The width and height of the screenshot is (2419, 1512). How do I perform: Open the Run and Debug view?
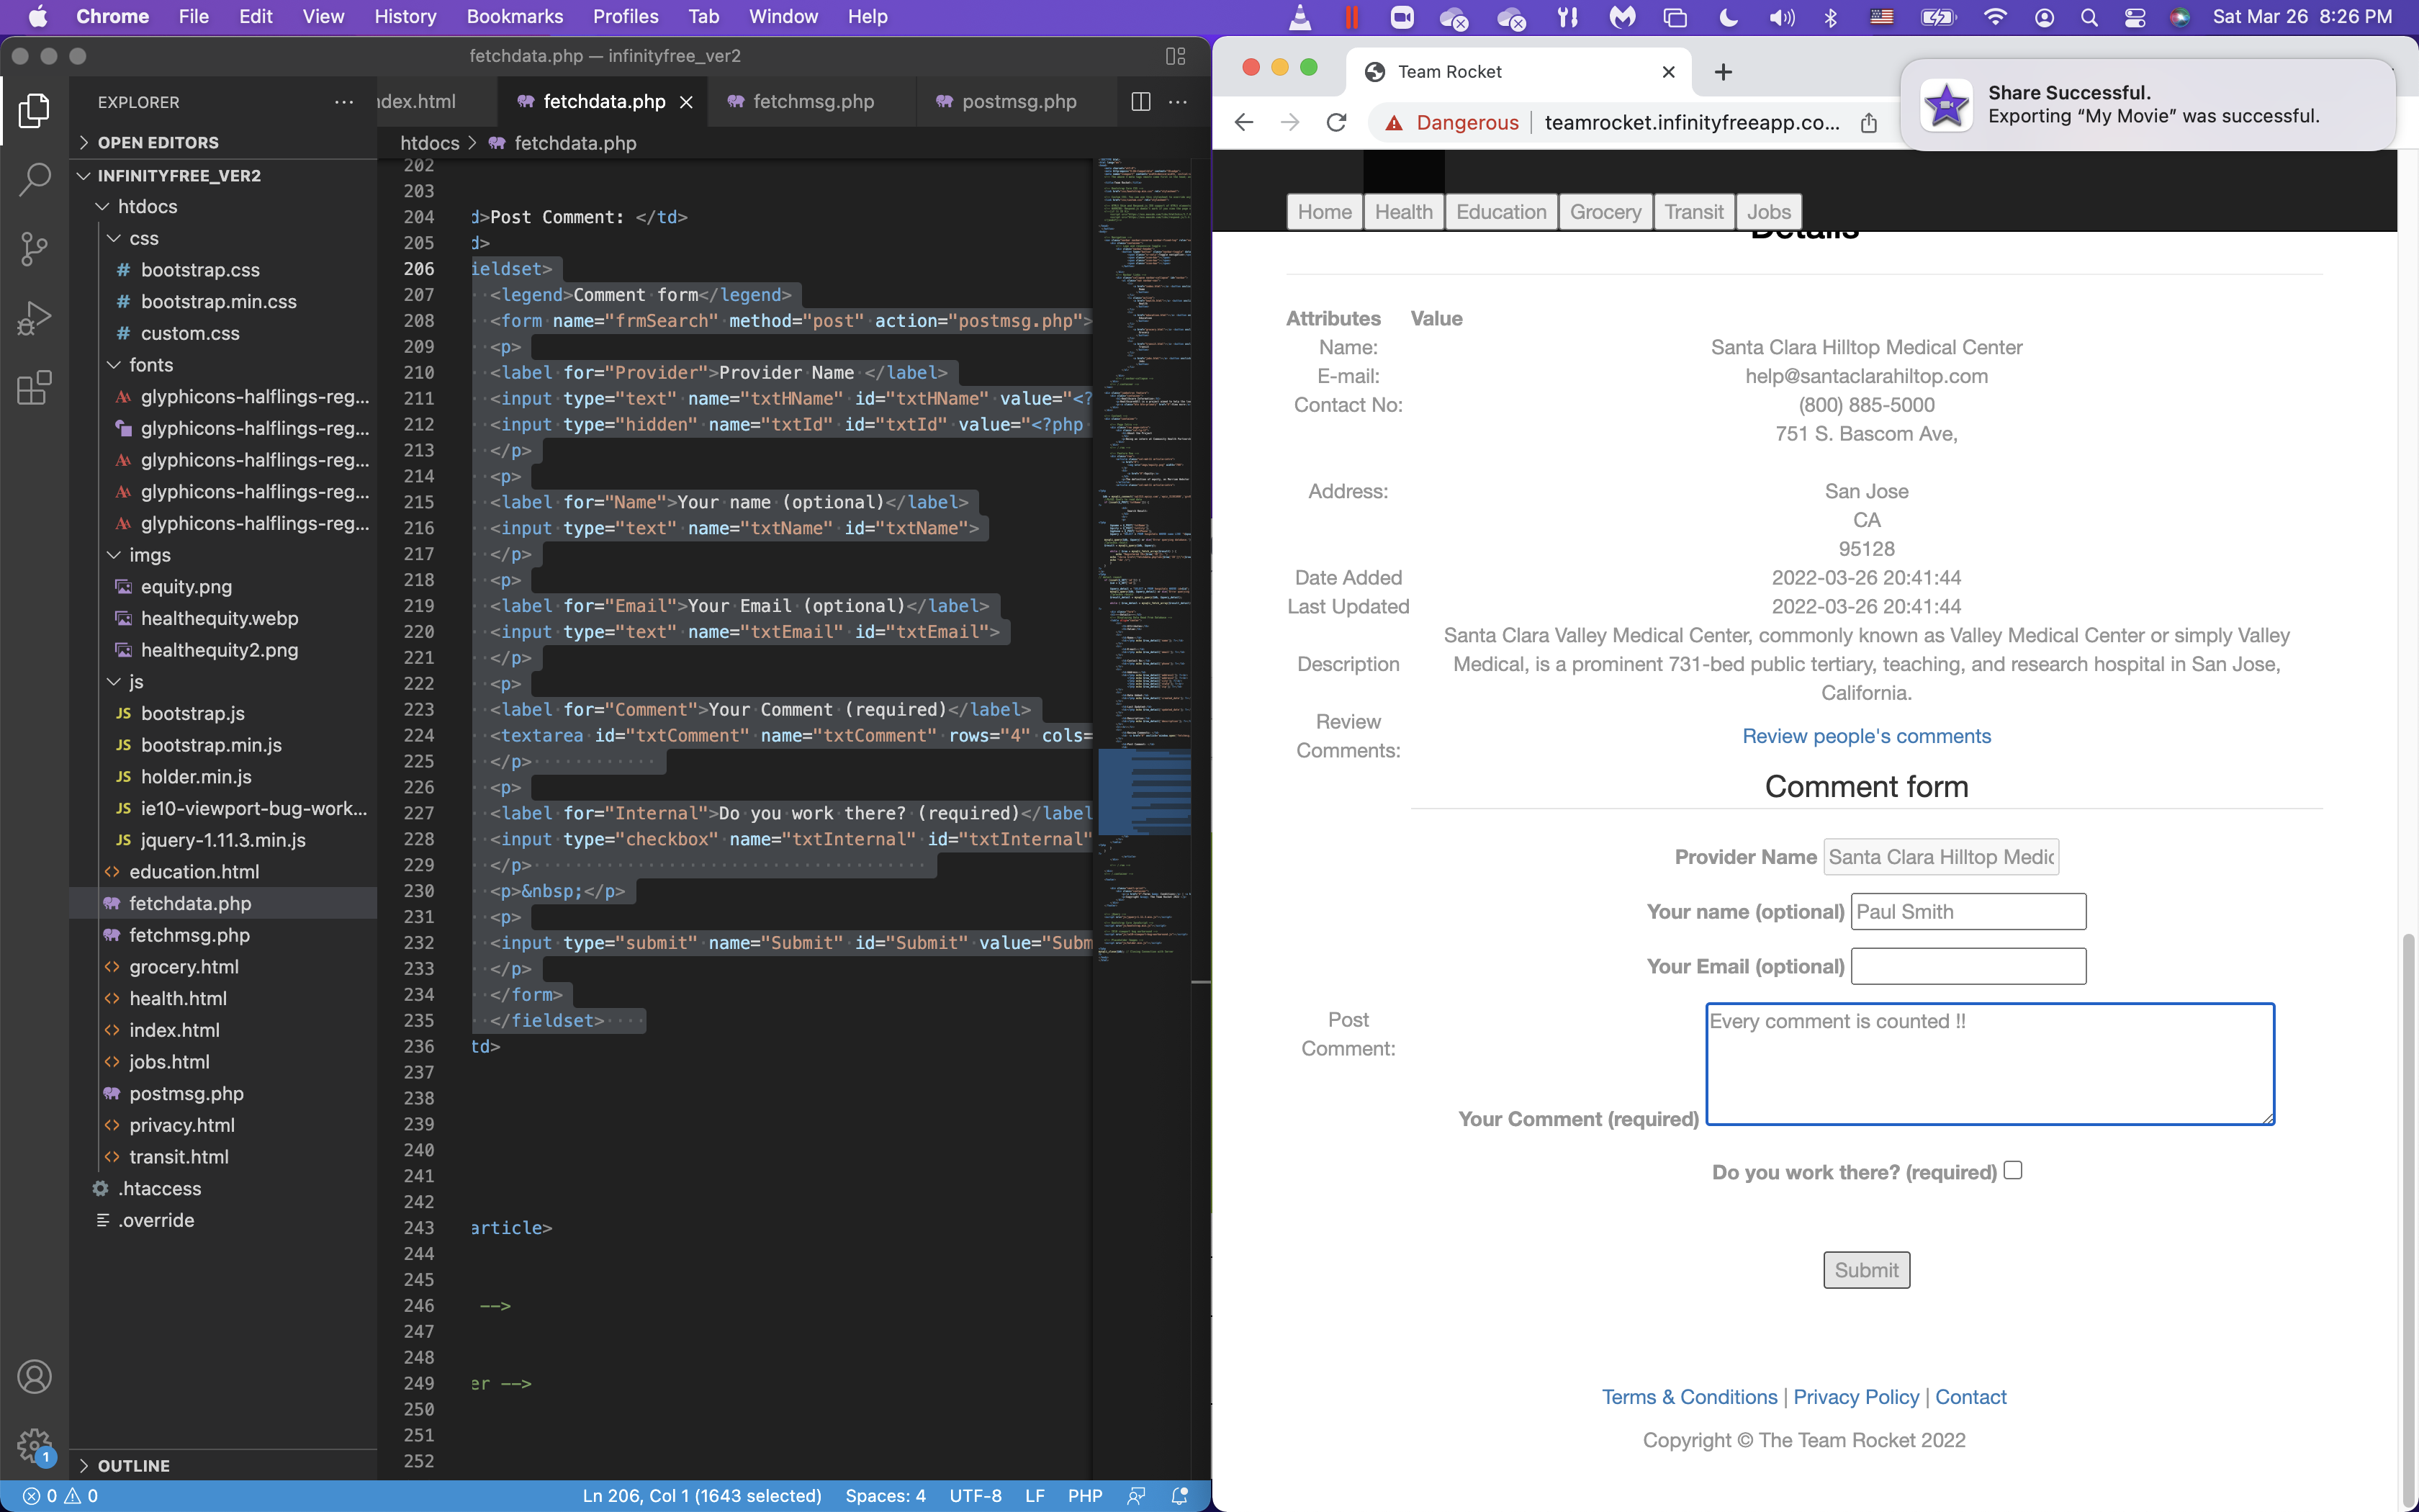coord(34,318)
